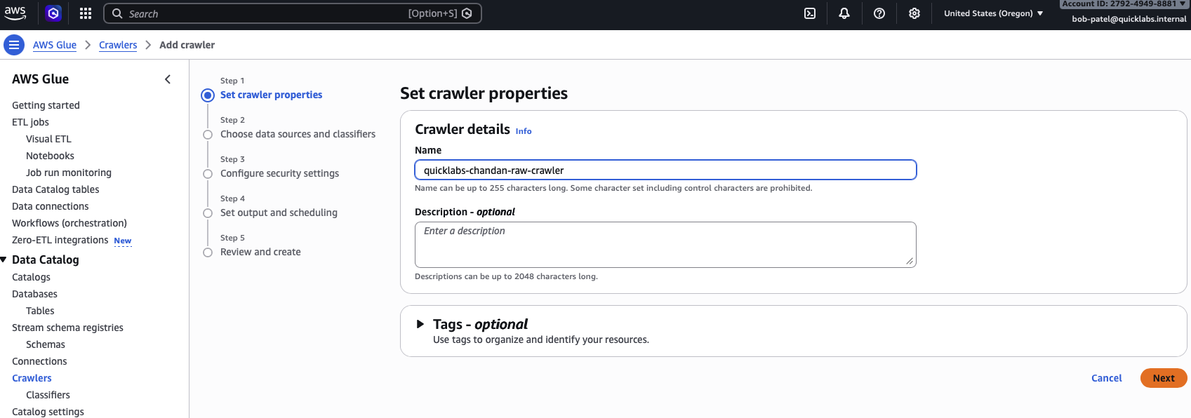The width and height of the screenshot is (1191, 418).
Task: Focus the top Search bar
Action: point(293,13)
